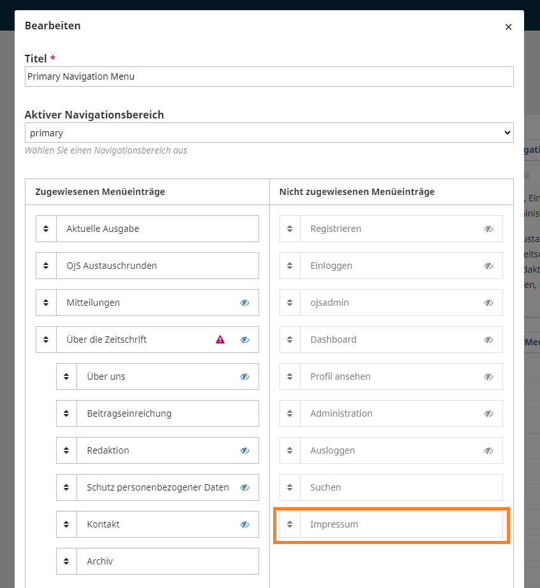Viewport: 540px width, 588px height.
Task: Open the Aktiver Navigationsbereich dropdown
Action: click(269, 133)
